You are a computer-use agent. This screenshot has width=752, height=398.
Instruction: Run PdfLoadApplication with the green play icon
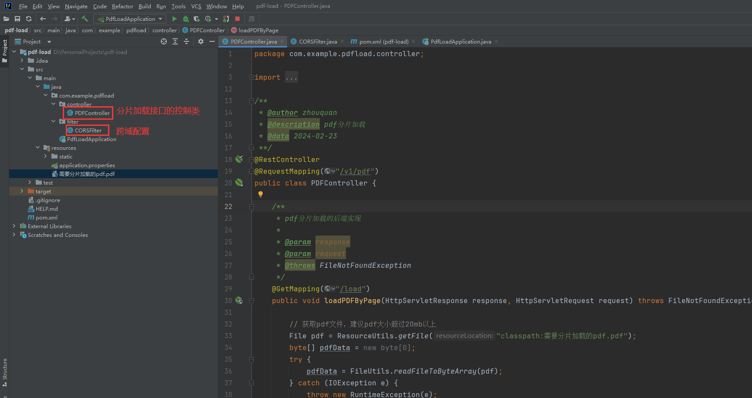[x=174, y=19]
